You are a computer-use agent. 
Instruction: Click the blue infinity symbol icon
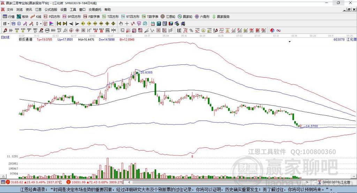click(x=279, y=30)
